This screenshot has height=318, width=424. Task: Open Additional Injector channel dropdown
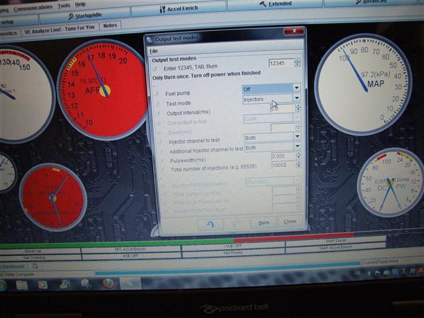pyautogui.click(x=296, y=147)
